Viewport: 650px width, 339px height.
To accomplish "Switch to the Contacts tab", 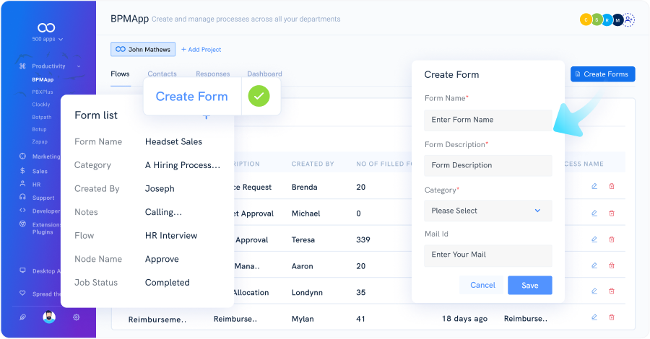I will pos(162,74).
